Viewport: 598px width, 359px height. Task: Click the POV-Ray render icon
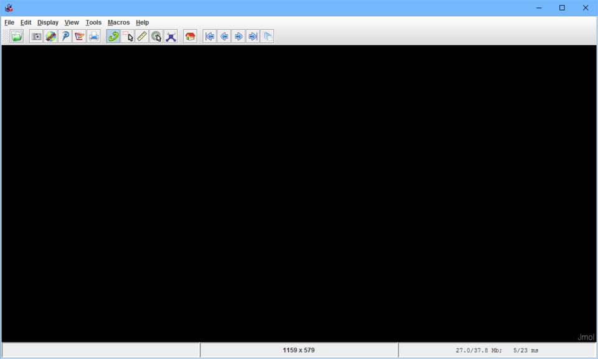(65, 37)
